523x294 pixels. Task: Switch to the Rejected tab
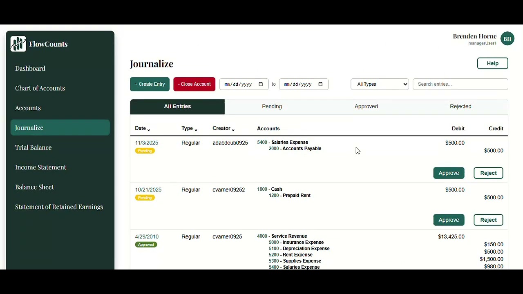460,107
